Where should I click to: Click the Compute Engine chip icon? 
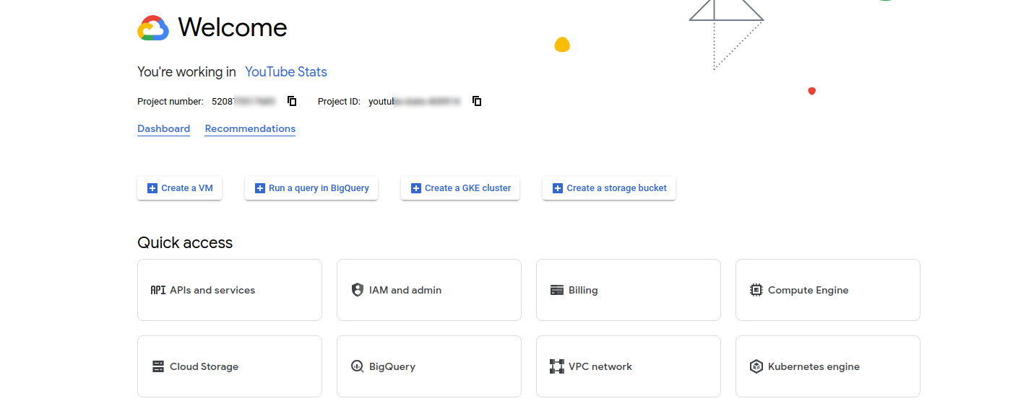pos(756,290)
